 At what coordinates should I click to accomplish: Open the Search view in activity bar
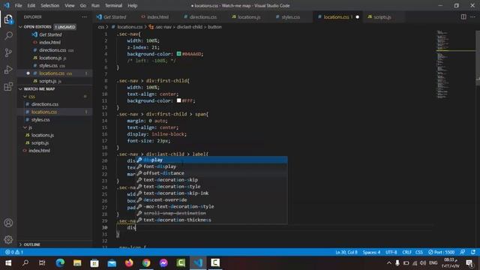pos(8,36)
